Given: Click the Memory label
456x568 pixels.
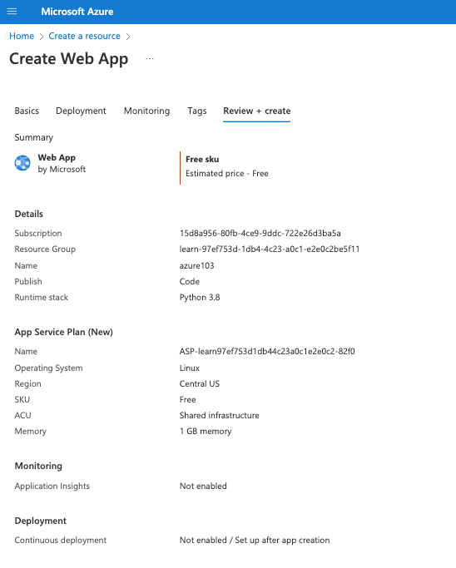Looking at the screenshot, I should [31, 432].
